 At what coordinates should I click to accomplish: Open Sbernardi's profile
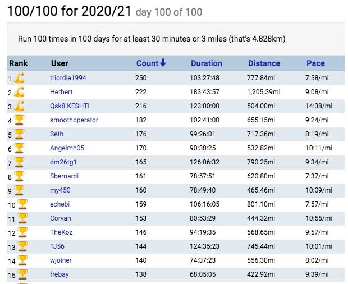65,176
